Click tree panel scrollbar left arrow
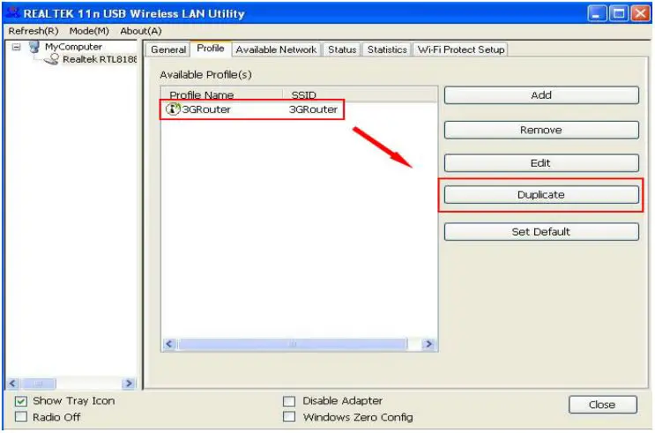Viewport: 655px width, 433px height. [12, 383]
